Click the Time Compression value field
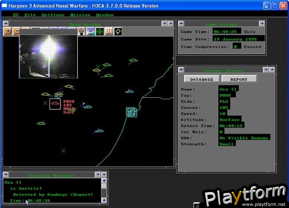Image resolution: width=289 pixels, height=208 pixels. point(237,46)
